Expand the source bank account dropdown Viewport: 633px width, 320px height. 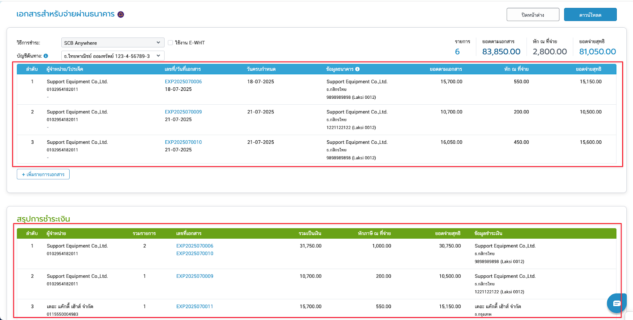click(x=112, y=56)
